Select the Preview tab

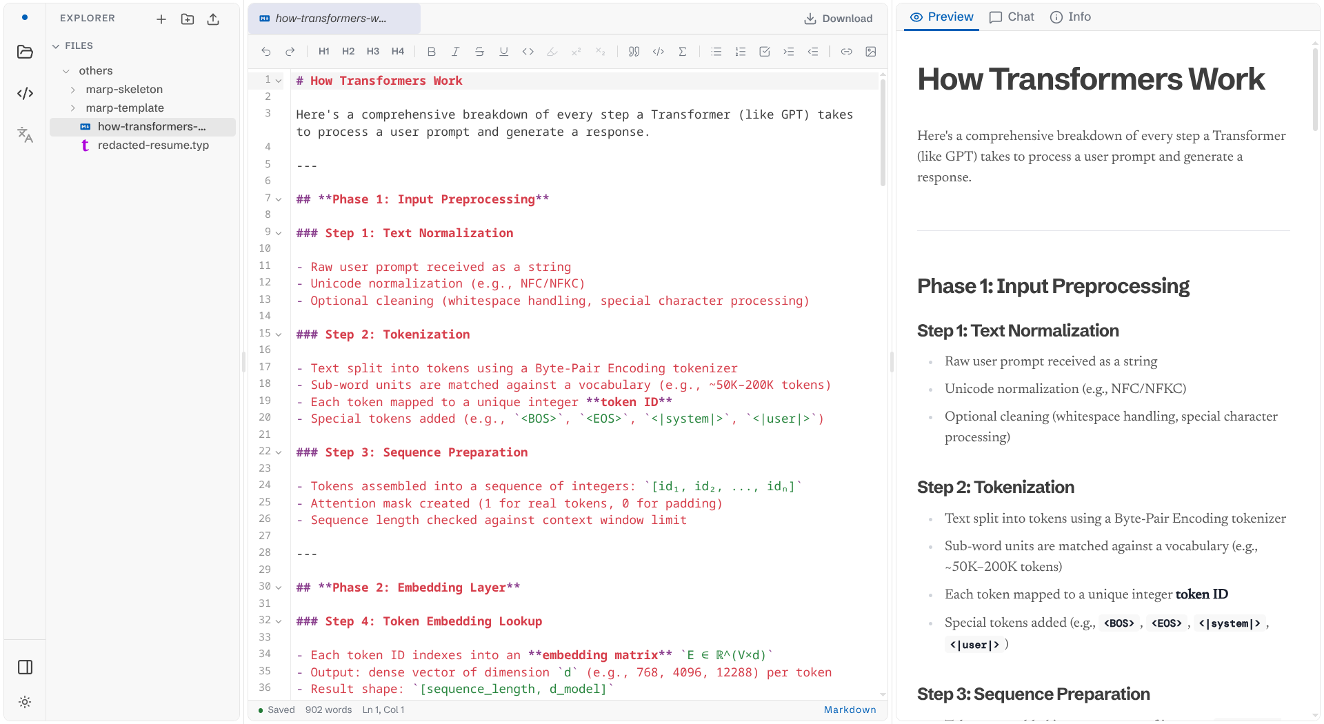tap(942, 17)
